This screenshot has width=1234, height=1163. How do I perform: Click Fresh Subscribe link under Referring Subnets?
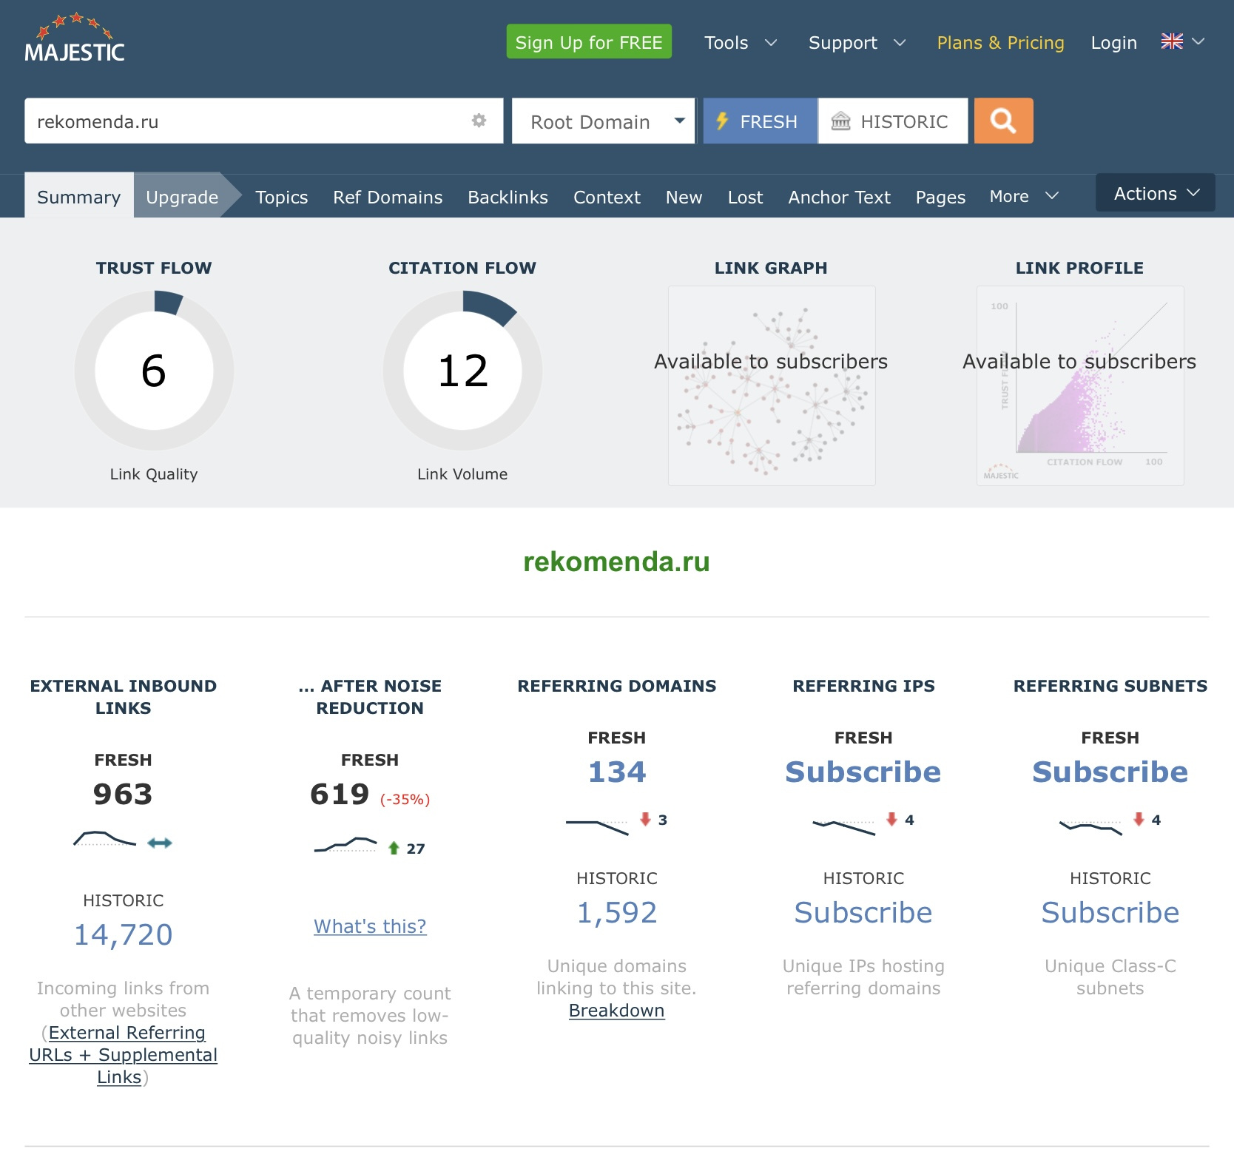click(1110, 772)
